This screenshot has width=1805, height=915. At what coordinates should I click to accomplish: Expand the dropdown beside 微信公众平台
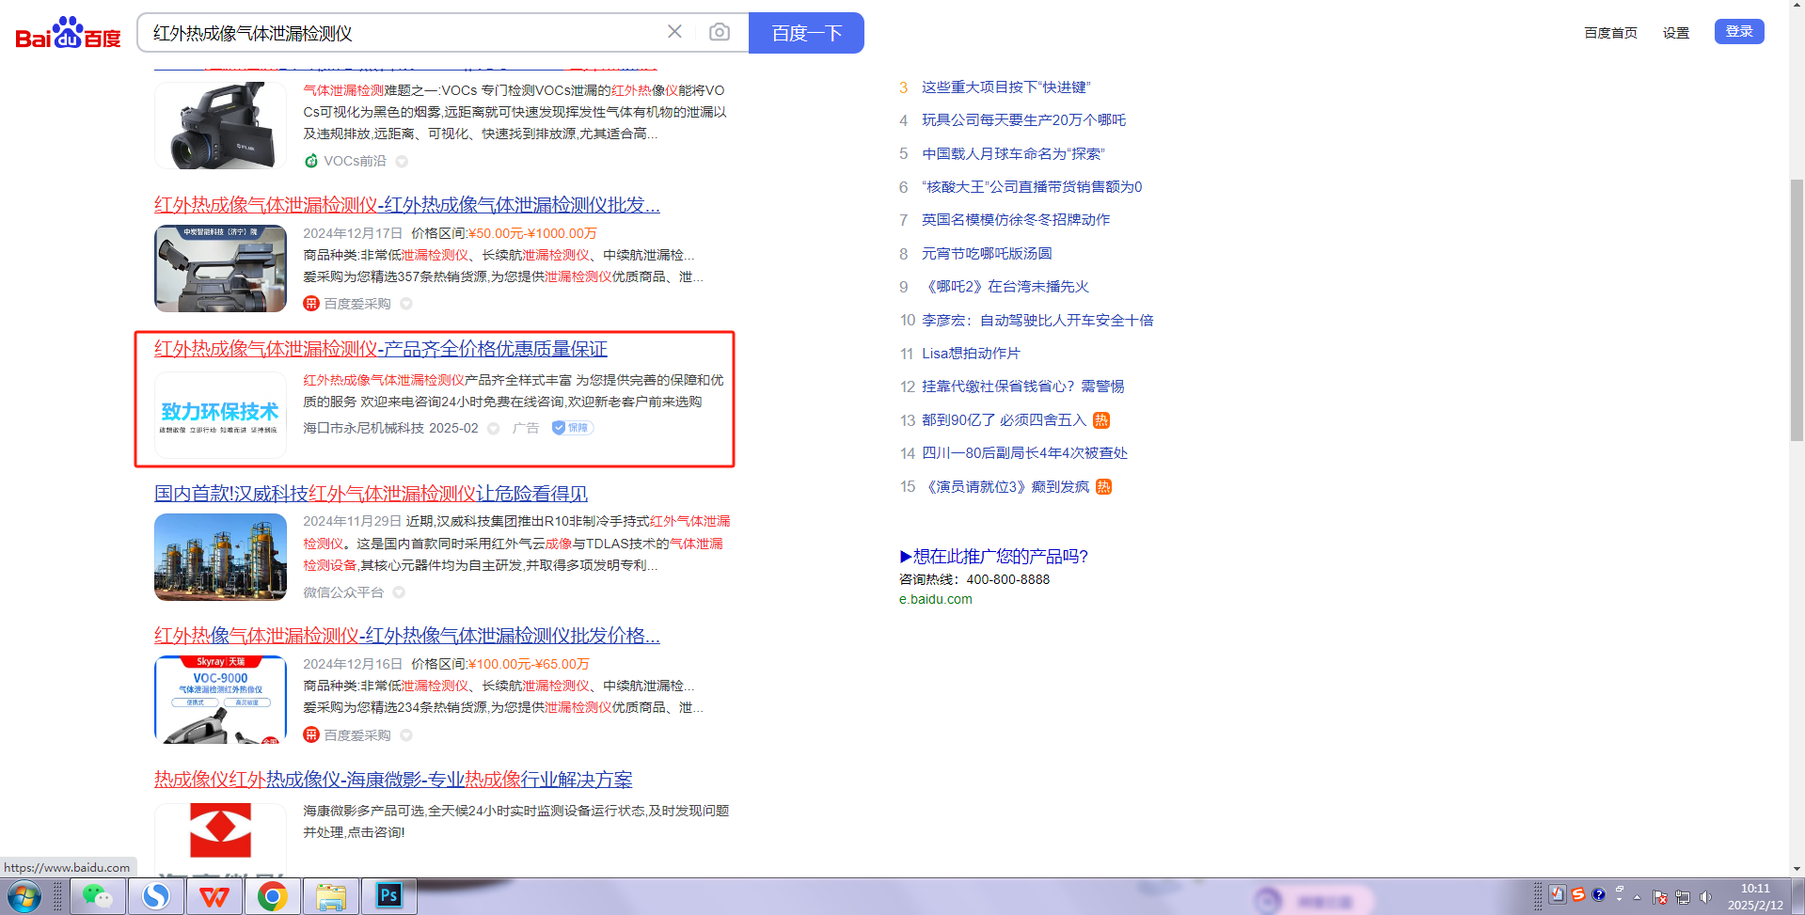[x=399, y=592]
